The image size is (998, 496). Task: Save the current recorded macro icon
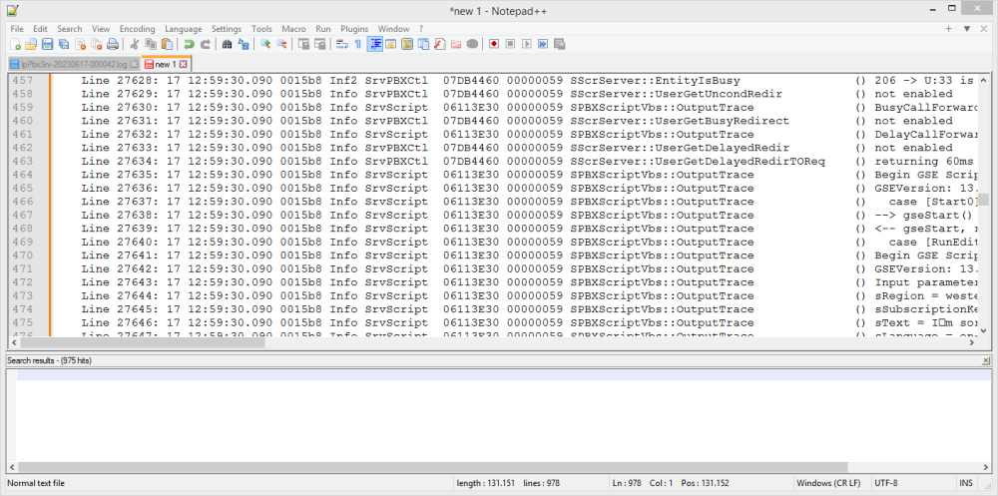pyautogui.click(x=560, y=44)
